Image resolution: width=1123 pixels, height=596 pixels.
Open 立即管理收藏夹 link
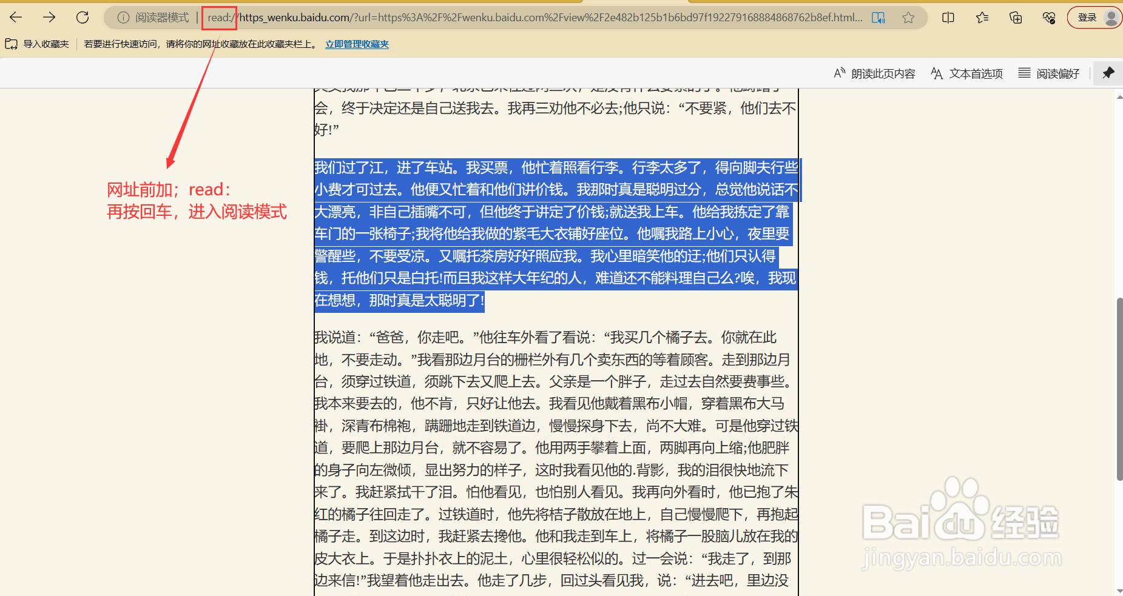(x=357, y=44)
